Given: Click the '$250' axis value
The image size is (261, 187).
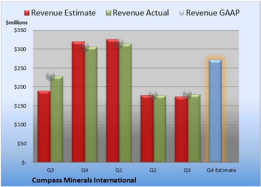Looking at the screenshot, I should click(20, 68).
